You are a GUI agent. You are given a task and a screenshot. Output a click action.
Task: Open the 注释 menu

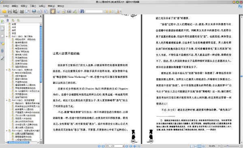[x=42, y=6]
